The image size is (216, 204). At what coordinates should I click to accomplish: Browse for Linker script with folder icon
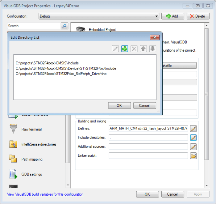tap(193, 156)
